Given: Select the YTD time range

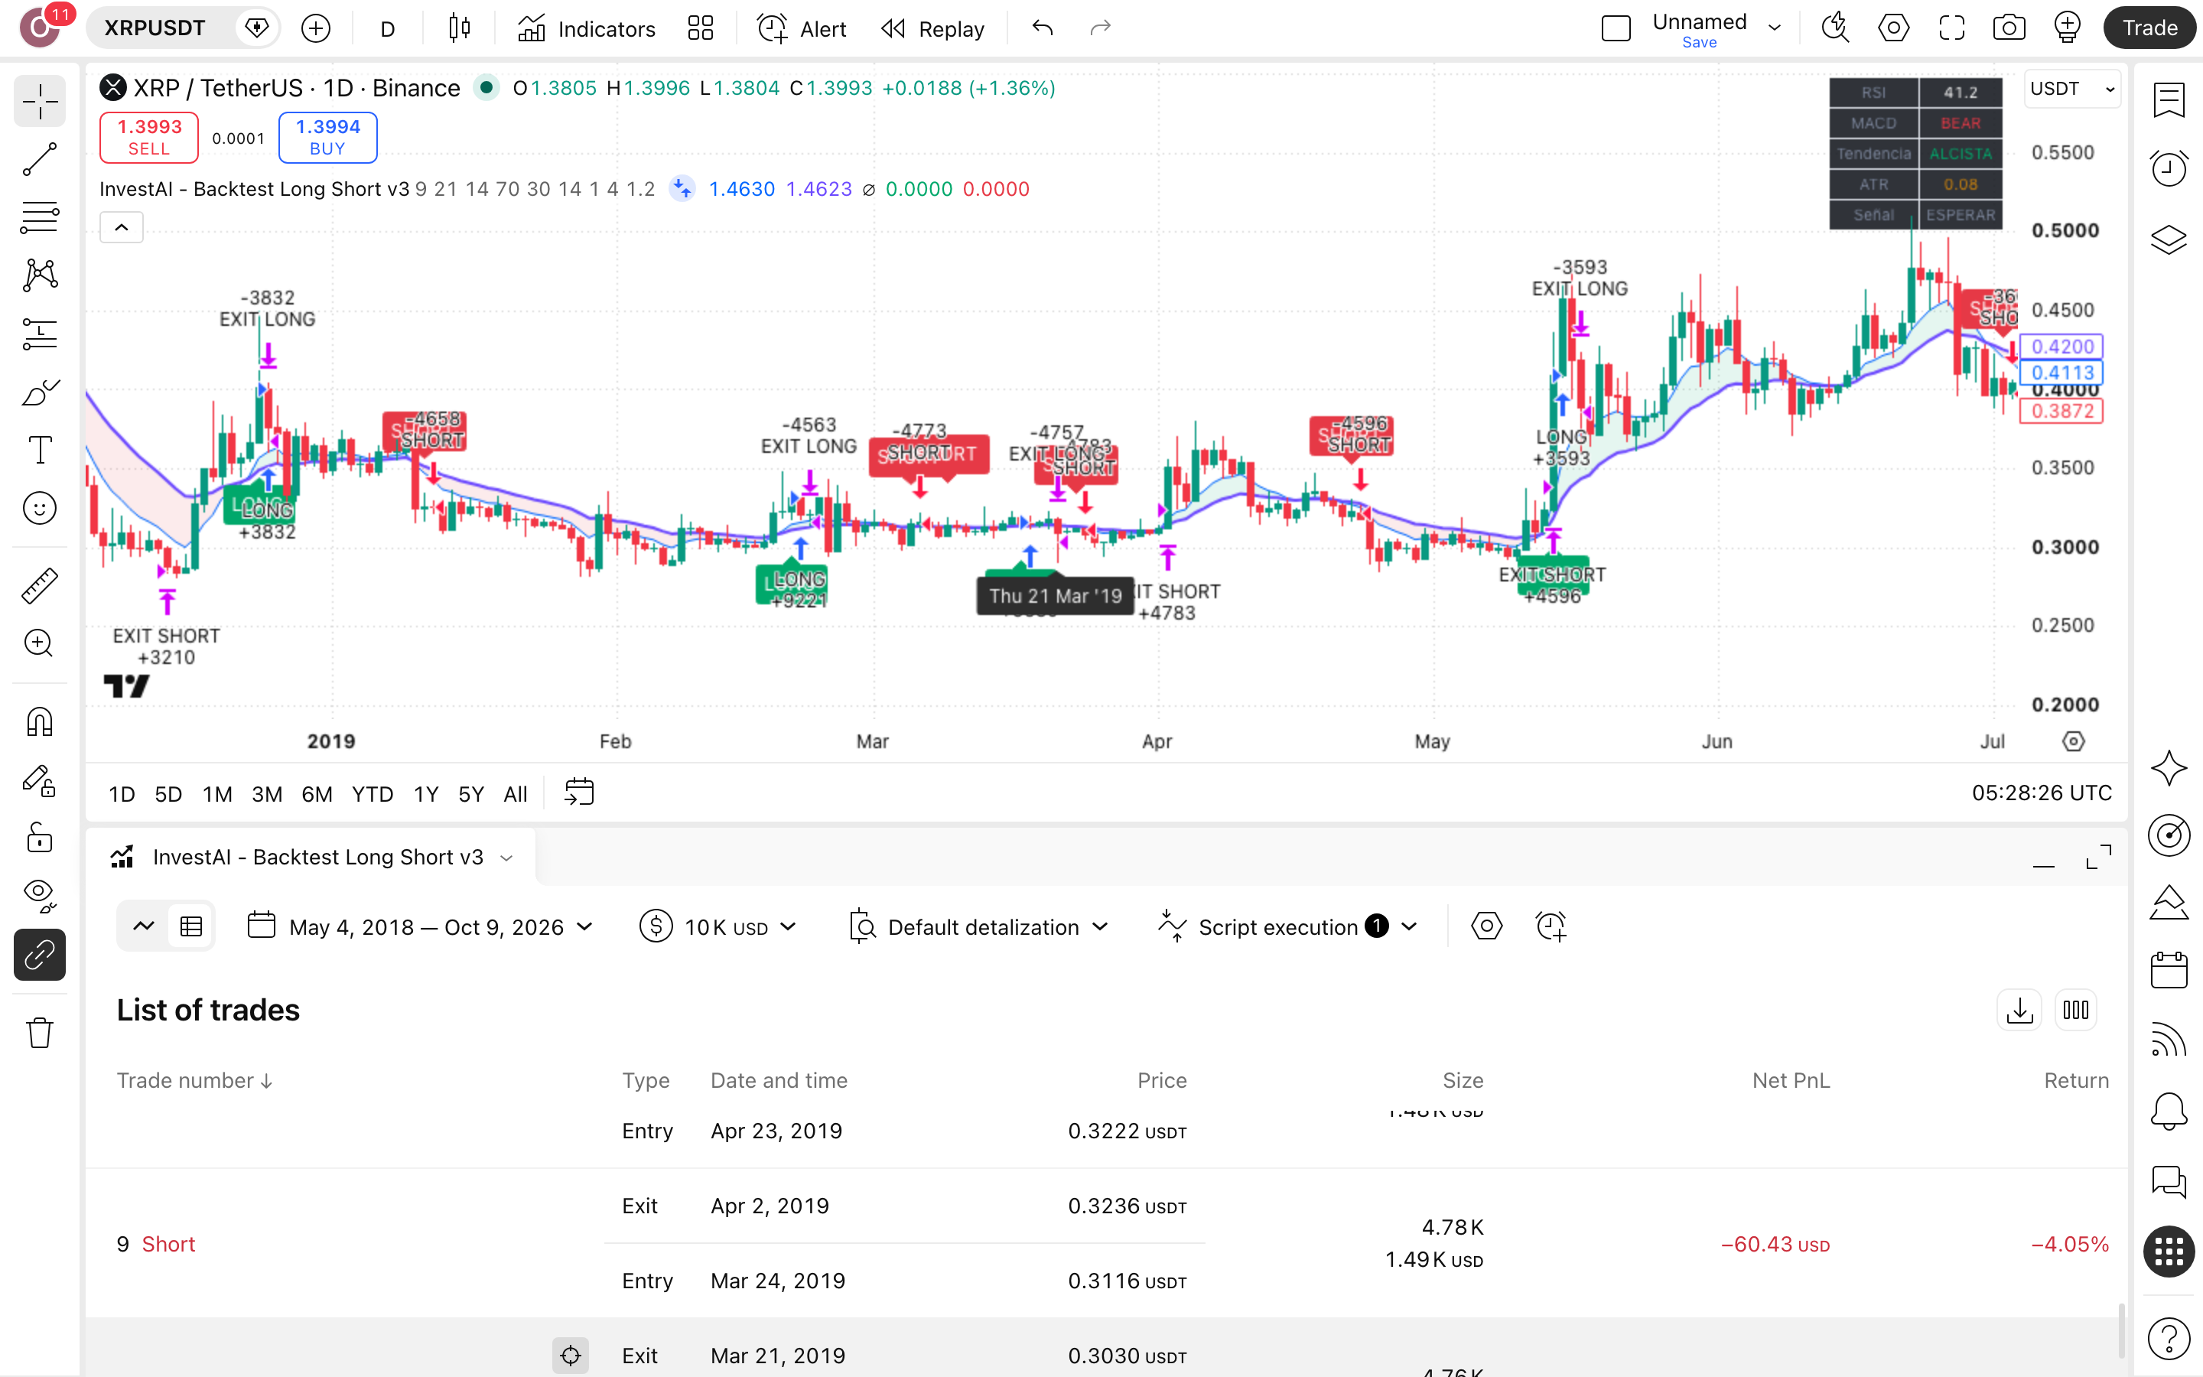Looking at the screenshot, I should click(x=373, y=794).
